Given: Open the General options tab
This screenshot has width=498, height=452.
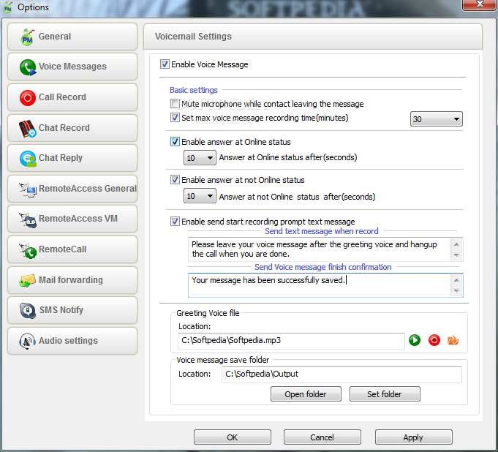Looking at the screenshot, I should (72, 37).
